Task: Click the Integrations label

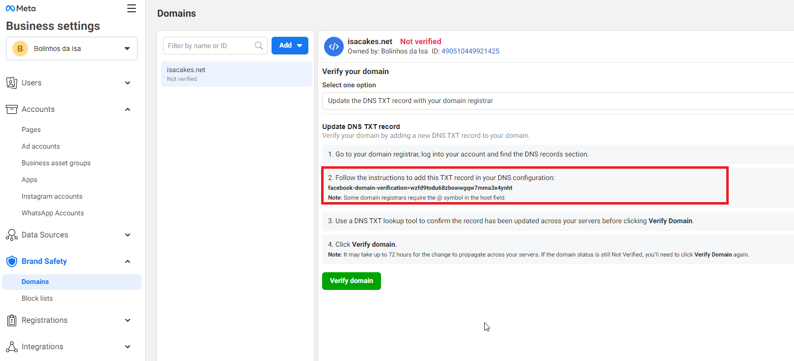Action: (42, 347)
